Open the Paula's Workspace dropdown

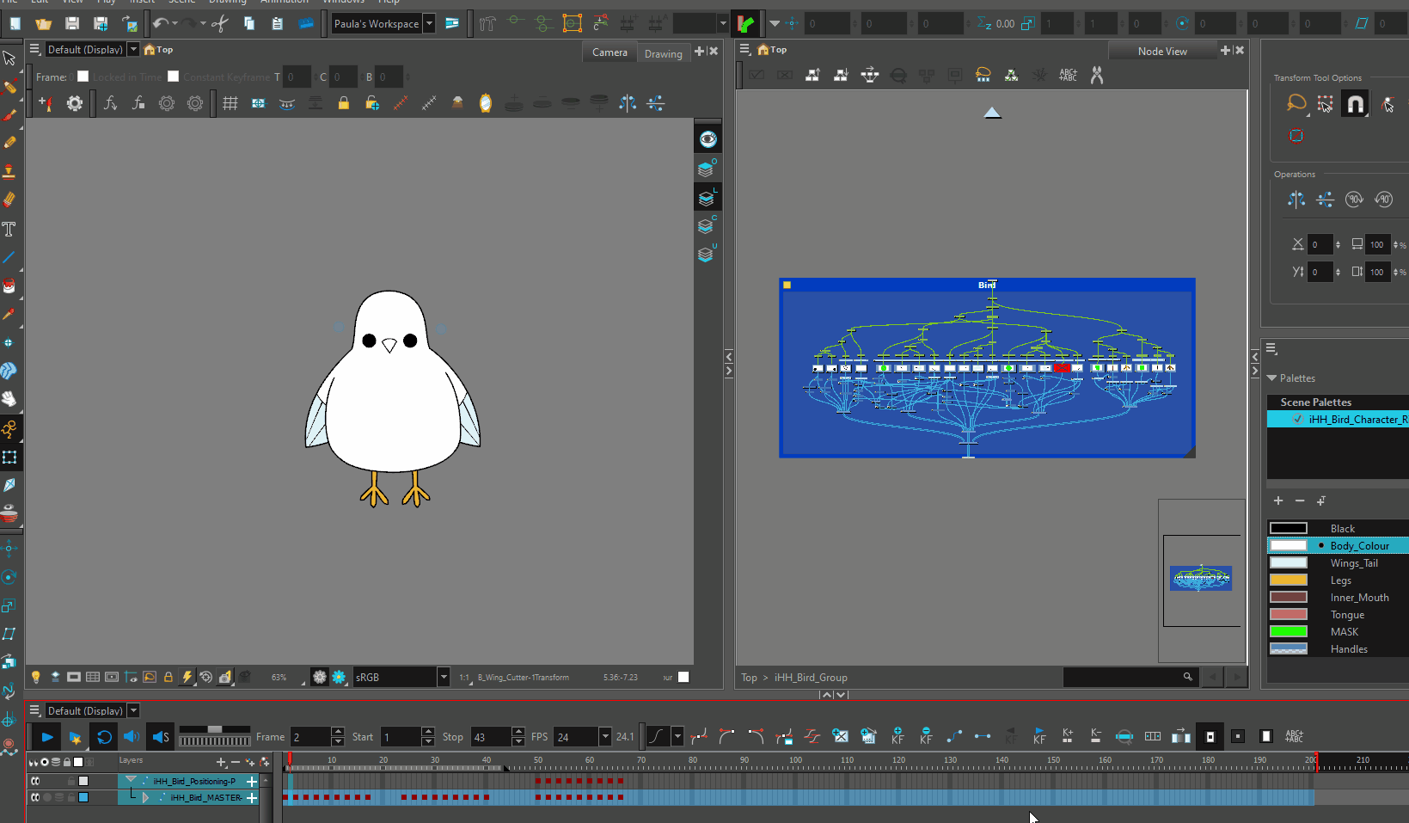coord(427,23)
